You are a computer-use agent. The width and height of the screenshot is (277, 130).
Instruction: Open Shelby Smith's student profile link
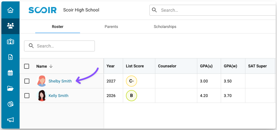pyautogui.click(x=60, y=81)
